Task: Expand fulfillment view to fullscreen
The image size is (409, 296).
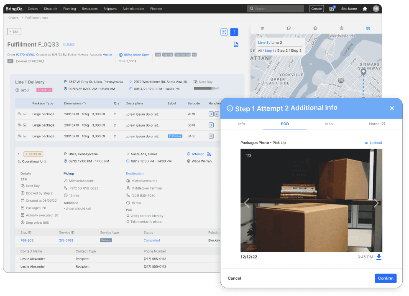Action: tap(224, 32)
